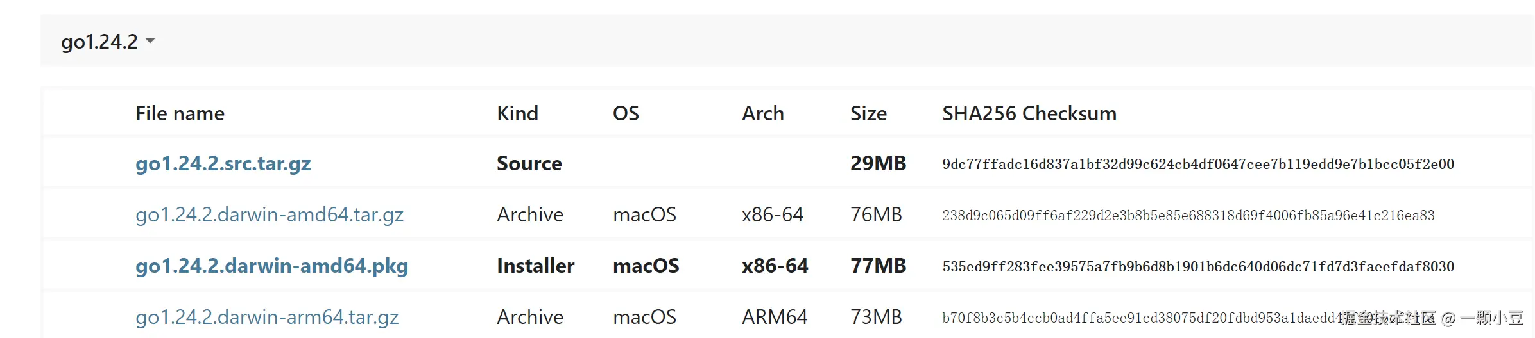1535x338 pixels.
Task: Click the Installer kind cell
Action: click(535, 266)
